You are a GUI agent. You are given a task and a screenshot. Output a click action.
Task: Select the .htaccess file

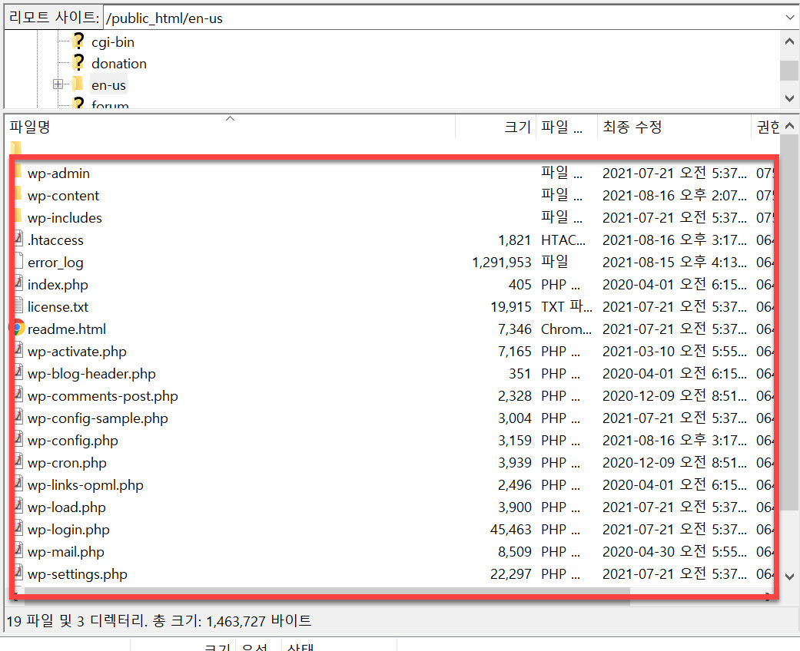coord(55,240)
